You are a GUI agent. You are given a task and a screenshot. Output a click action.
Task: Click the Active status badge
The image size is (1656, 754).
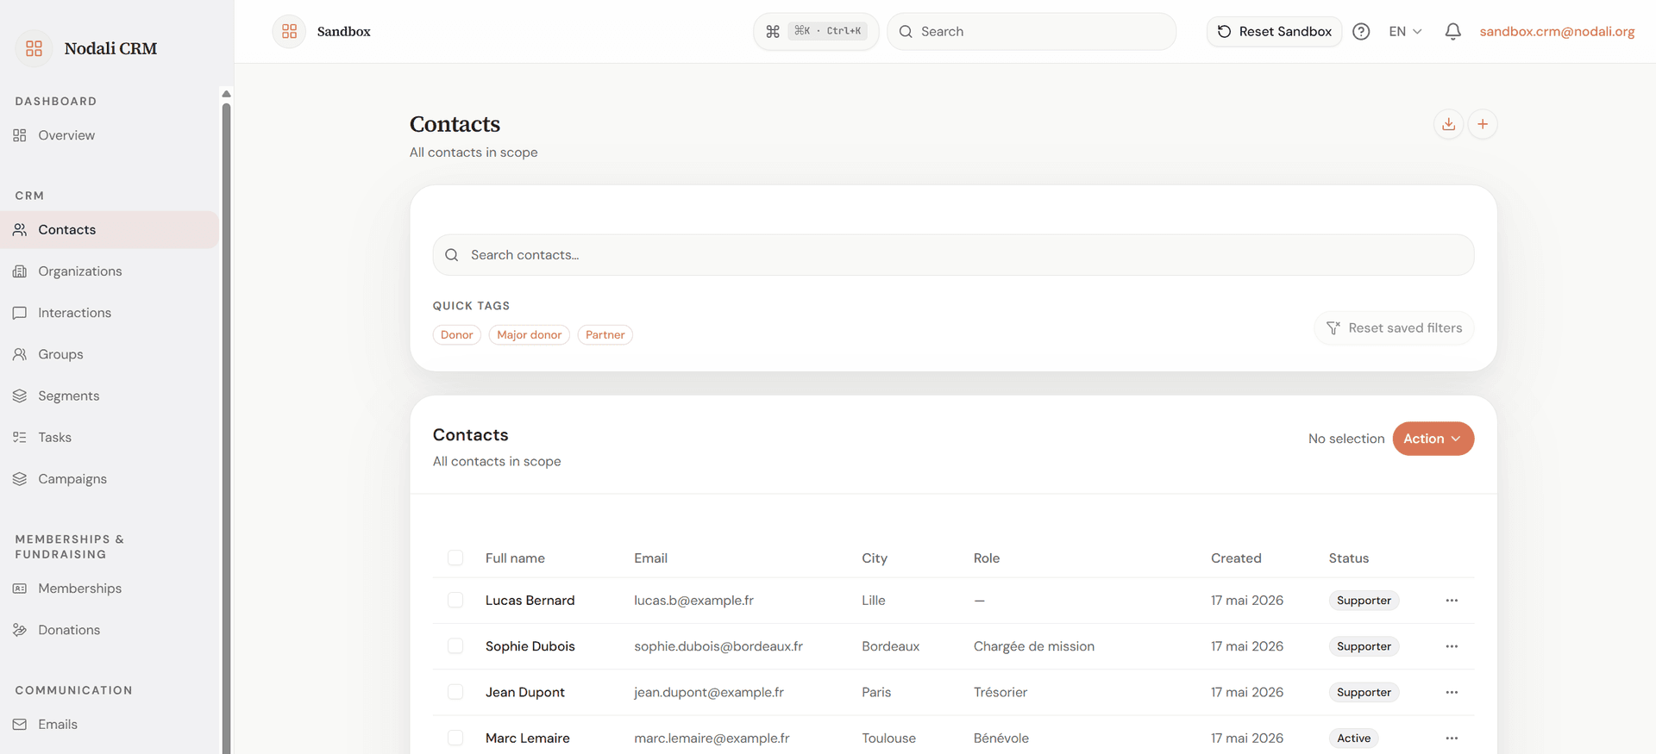1353,738
